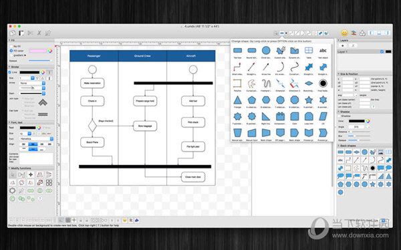The image size is (401, 250).
Task: Select the abc text tool in Basic shapes
Action: click(340, 160)
